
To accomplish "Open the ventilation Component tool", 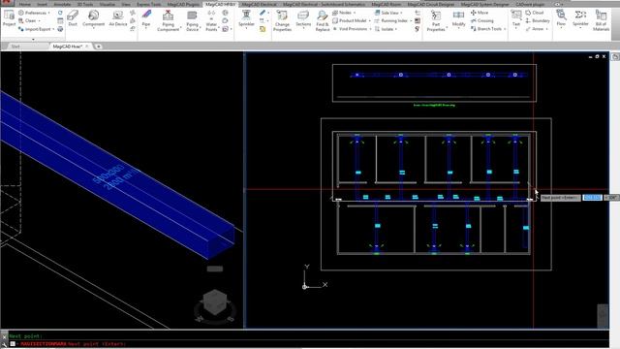I will tap(94, 18).
